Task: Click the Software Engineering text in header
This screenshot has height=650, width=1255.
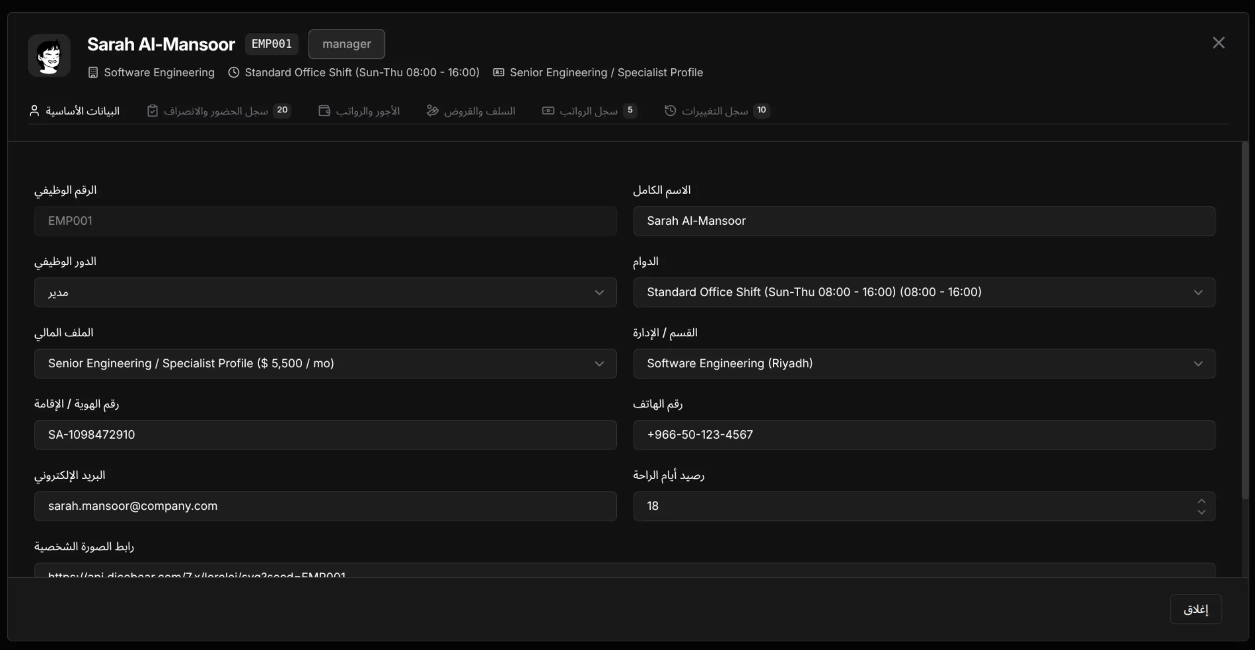Action: point(159,73)
